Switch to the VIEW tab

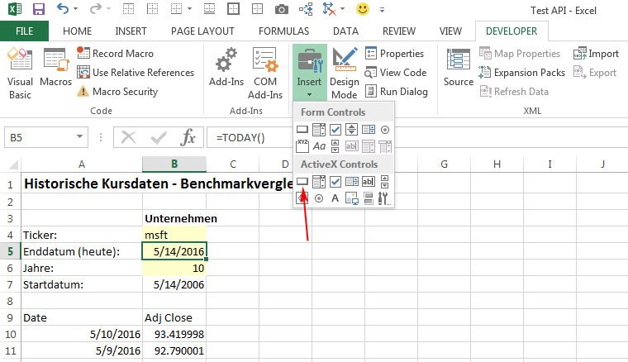point(450,31)
